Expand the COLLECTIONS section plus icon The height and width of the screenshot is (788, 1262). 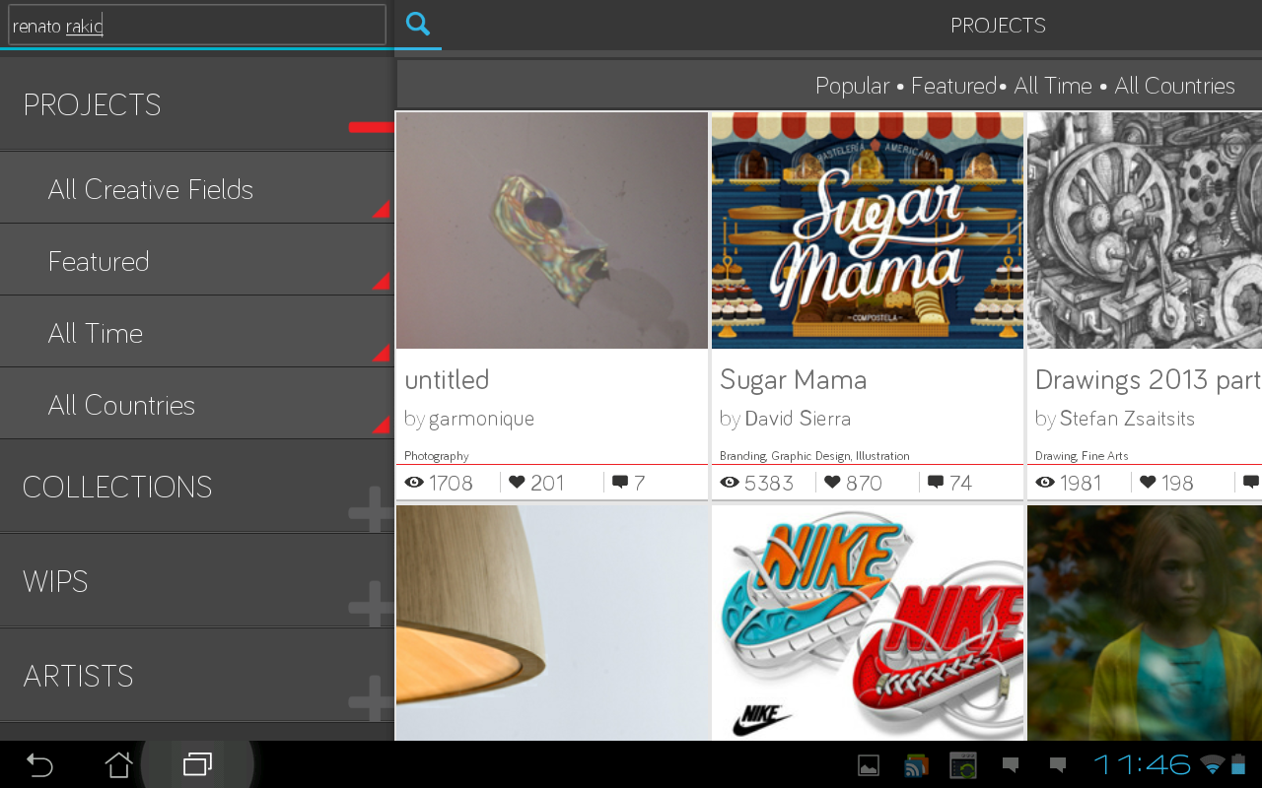tap(372, 508)
